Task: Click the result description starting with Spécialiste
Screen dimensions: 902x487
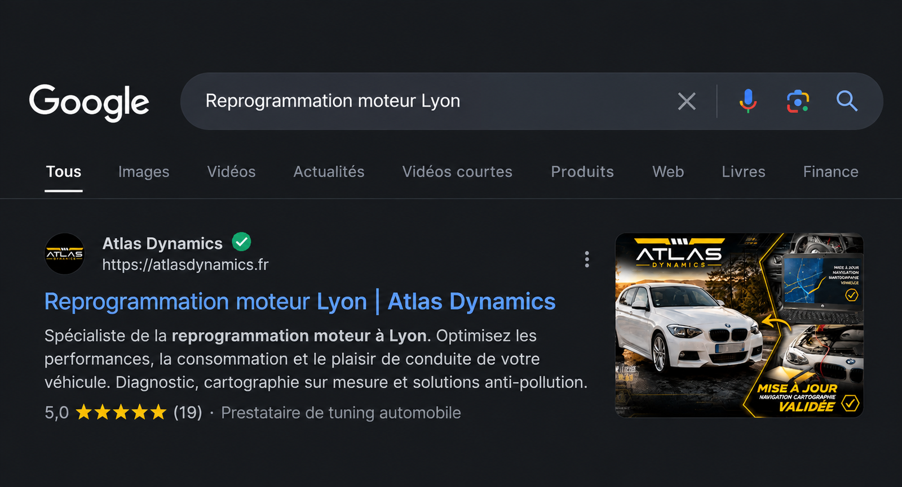Action: tap(316, 359)
